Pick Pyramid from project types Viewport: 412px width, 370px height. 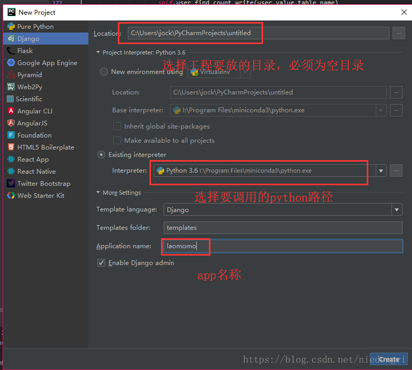coord(46,75)
